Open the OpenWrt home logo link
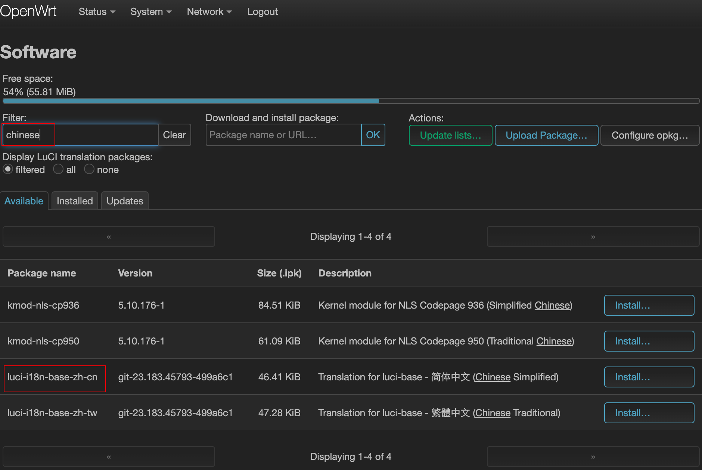702x470 pixels. pyautogui.click(x=28, y=11)
